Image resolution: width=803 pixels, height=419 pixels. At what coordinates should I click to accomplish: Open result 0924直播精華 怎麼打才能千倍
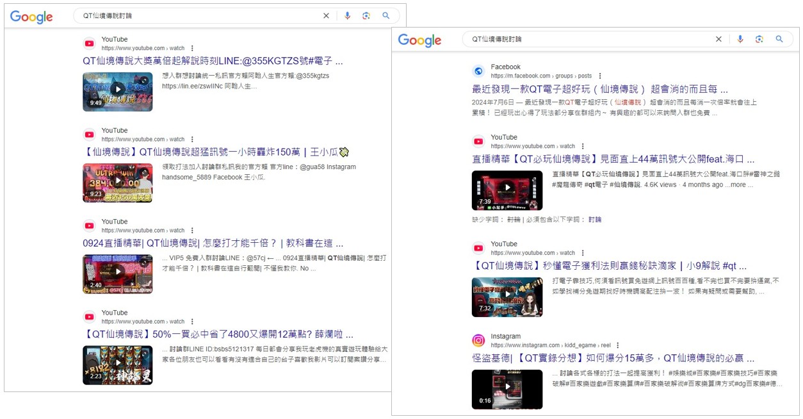pyautogui.click(x=213, y=243)
